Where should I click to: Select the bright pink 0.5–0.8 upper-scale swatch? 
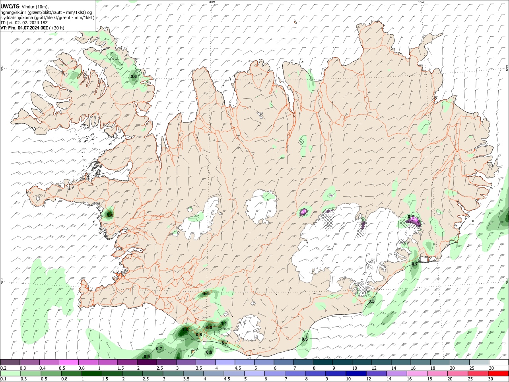(x=69, y=363)
